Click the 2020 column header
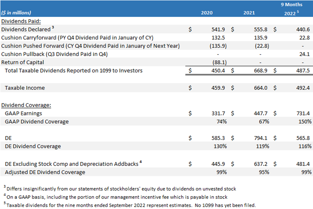Screen dimensions: 313x209 click(206, 13)
